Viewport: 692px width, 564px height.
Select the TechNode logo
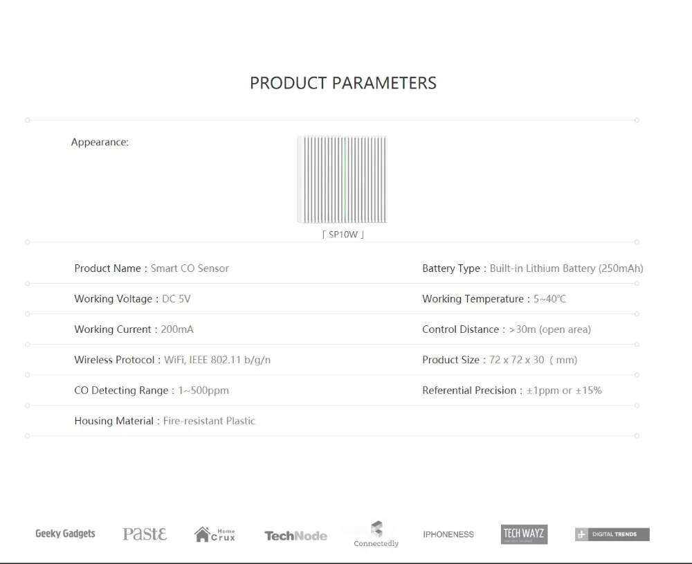(295, 536)
